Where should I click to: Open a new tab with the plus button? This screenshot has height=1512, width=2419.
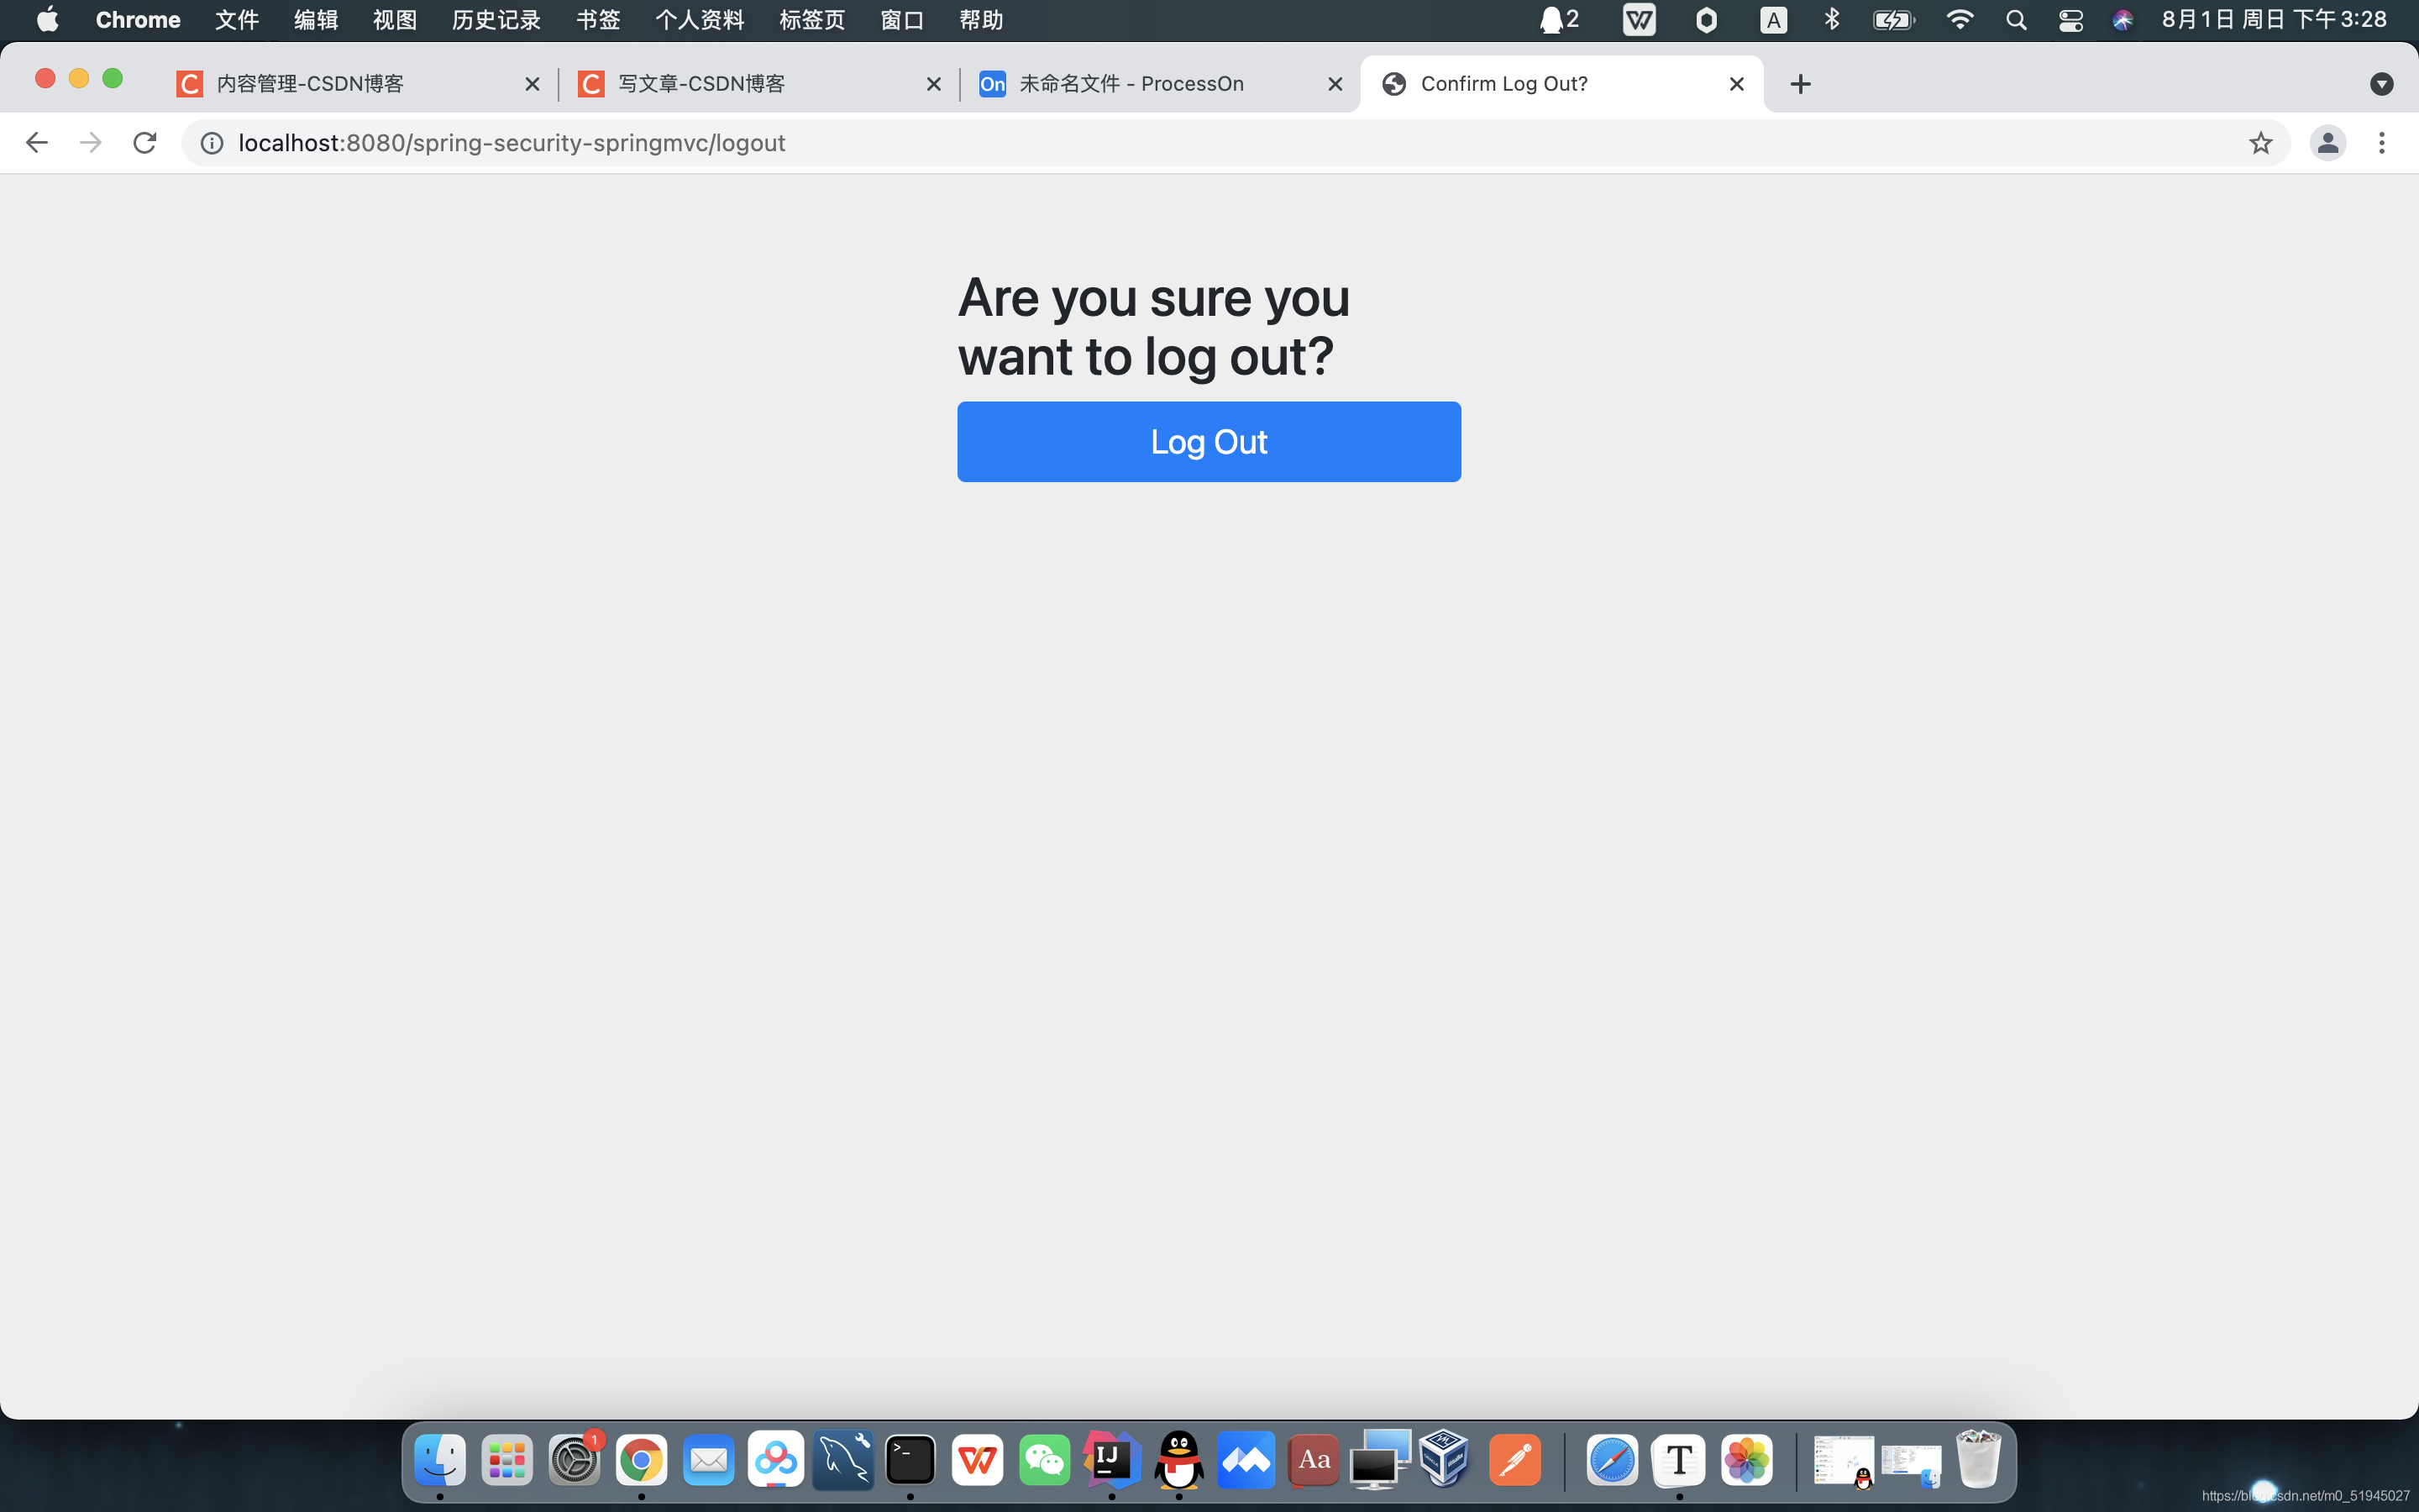1799,84
